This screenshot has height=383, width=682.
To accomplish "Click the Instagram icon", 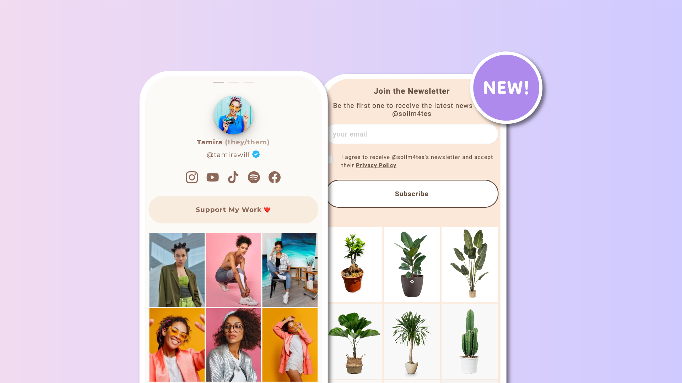I will 191,177.
